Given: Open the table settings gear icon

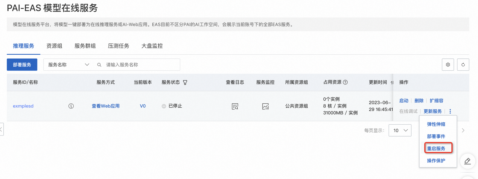Looking at the screenshot, I should (448, 65).
